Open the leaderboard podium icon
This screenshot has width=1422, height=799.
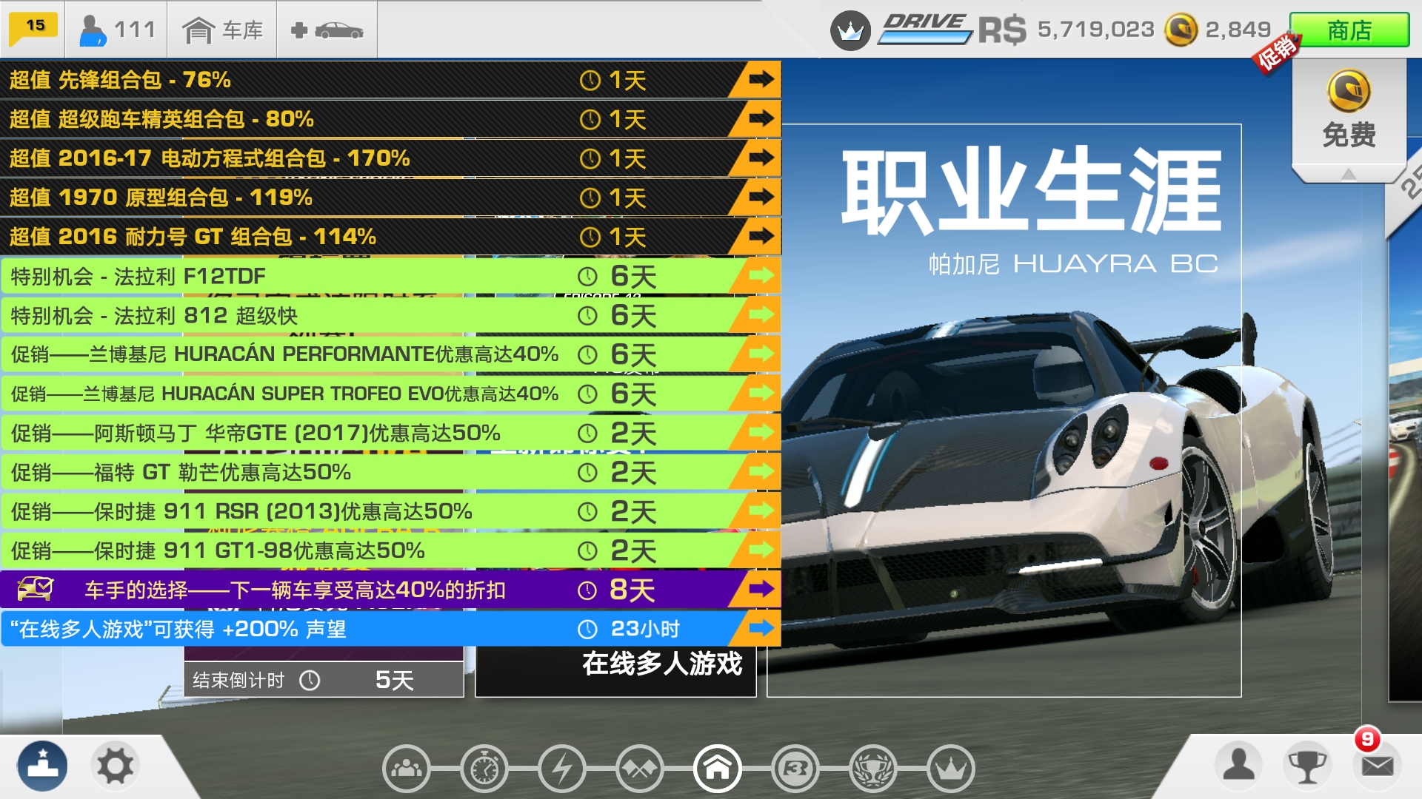[x=42, y=766]
